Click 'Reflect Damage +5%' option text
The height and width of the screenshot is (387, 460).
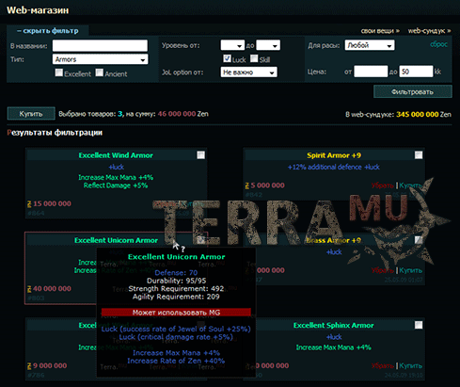pyautogui.click(x=116, y=185)
